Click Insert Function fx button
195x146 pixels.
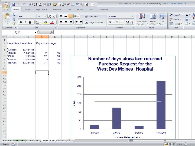click(51, 32)
